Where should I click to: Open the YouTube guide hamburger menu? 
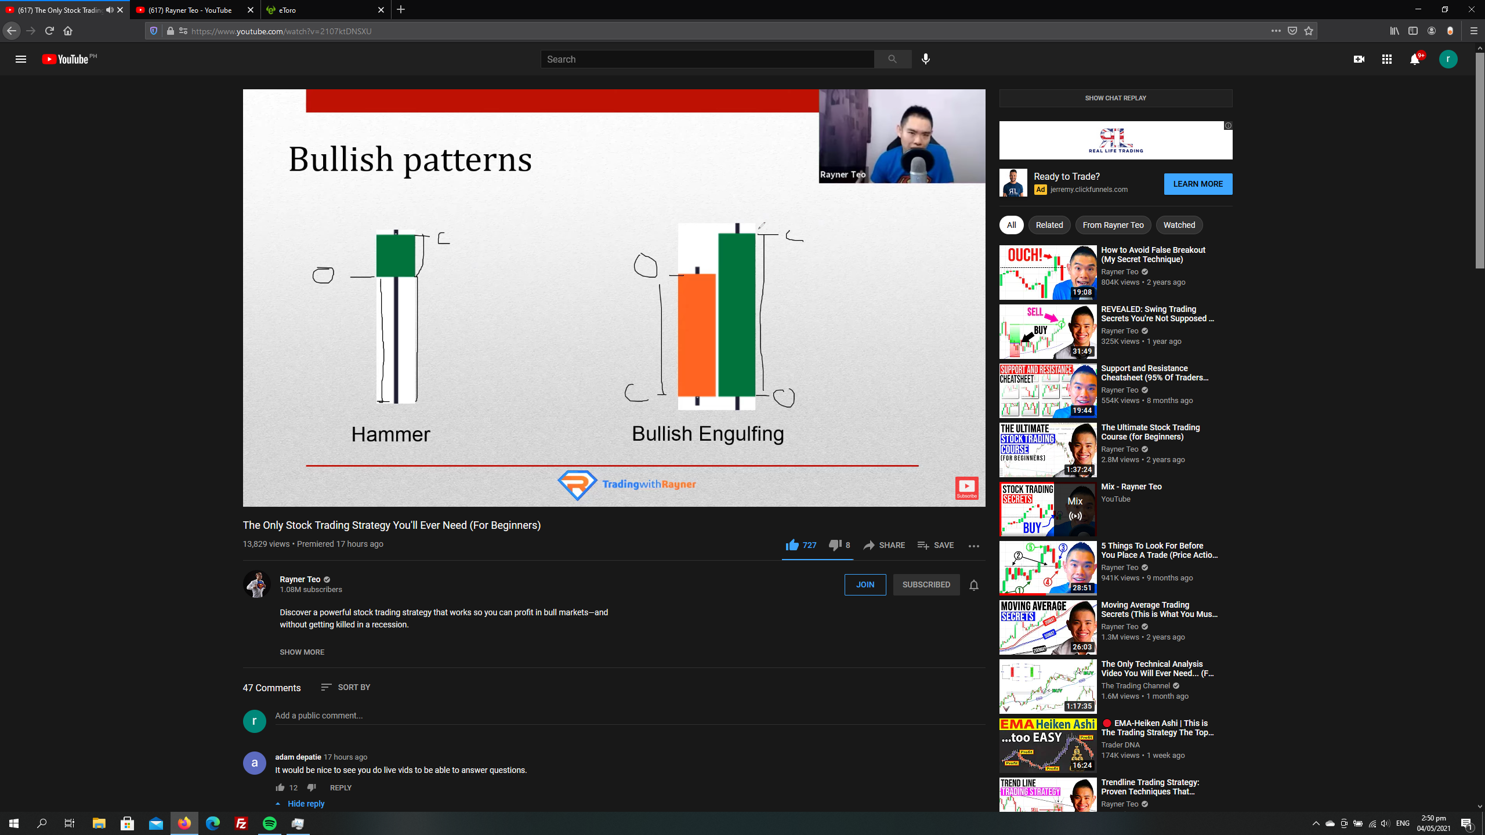(x=21, y=59)
